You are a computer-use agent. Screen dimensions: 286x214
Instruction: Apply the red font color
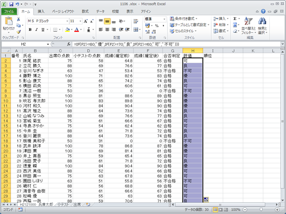point(77,30)
